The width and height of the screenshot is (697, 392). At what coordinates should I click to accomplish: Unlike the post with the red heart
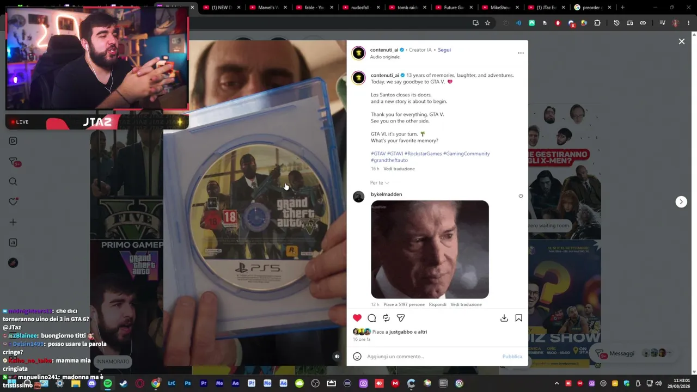[x=357, y=318]
